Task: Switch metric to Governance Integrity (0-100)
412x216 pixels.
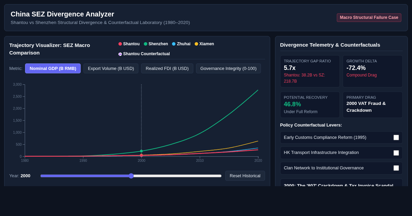Action: pyautogui.click(x=228, y=68)
